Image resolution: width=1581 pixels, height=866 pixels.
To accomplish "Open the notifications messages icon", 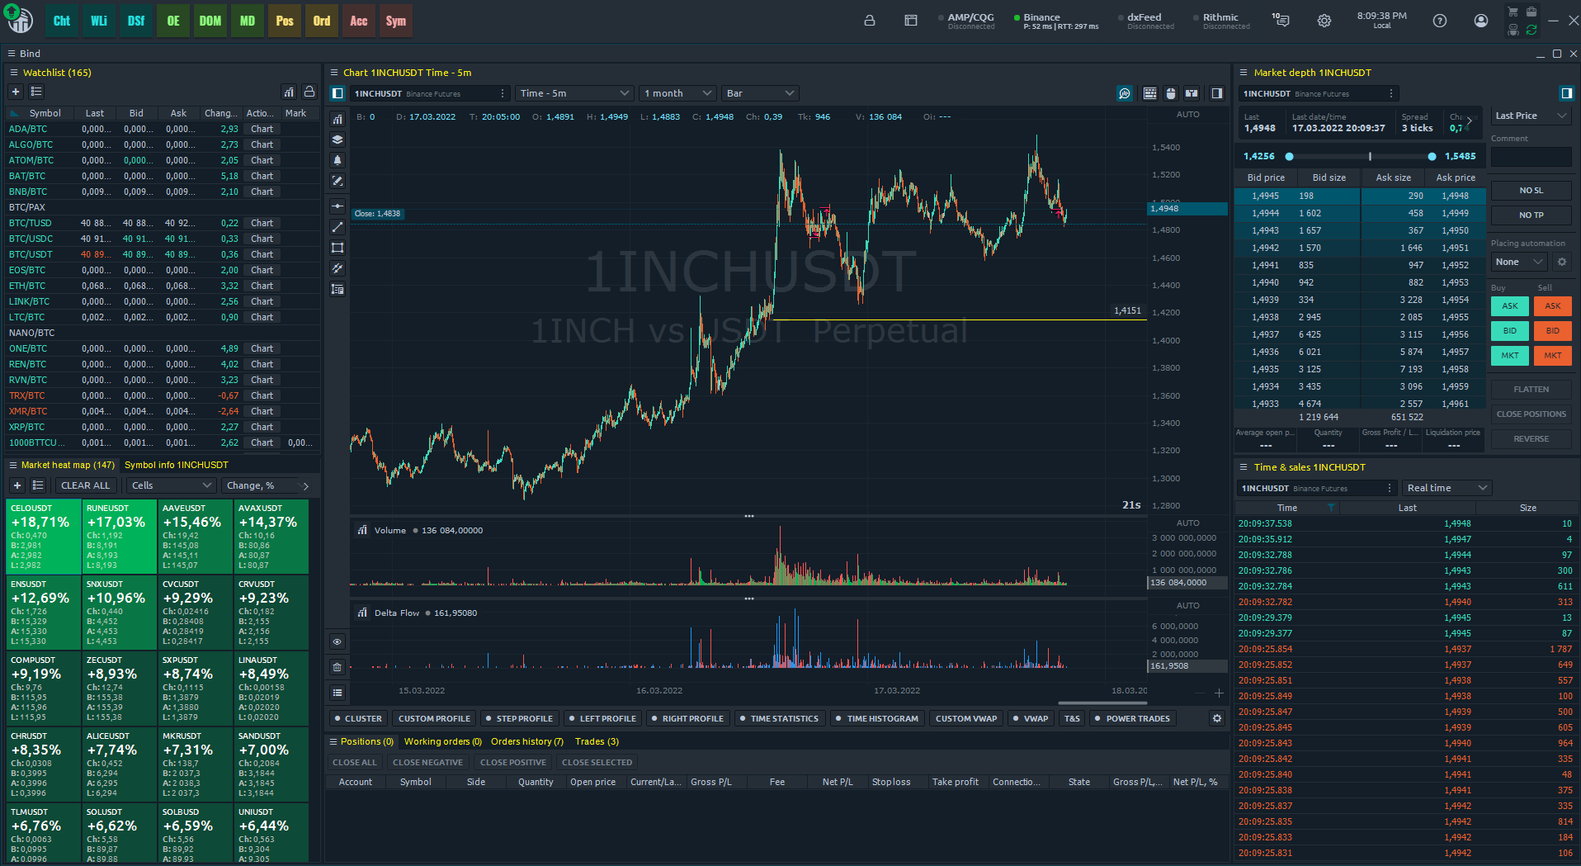I will pyautogui.click(x=1281, y=20).
